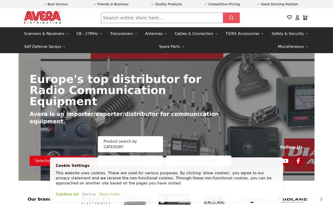This screenshot has width=333, height=208.
Task: Open the shopping cart icon
Action: 305,18
